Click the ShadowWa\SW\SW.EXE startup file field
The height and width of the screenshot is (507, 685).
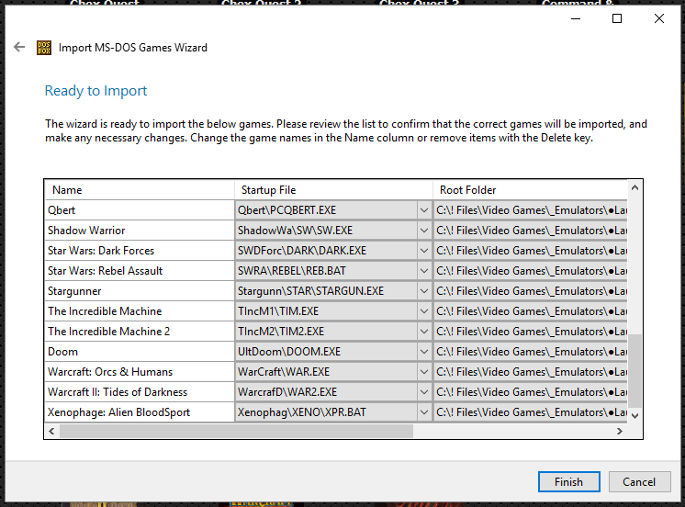tap(326, 231)
